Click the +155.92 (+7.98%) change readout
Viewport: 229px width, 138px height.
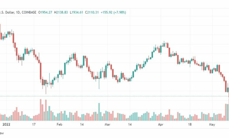[113, 12]
